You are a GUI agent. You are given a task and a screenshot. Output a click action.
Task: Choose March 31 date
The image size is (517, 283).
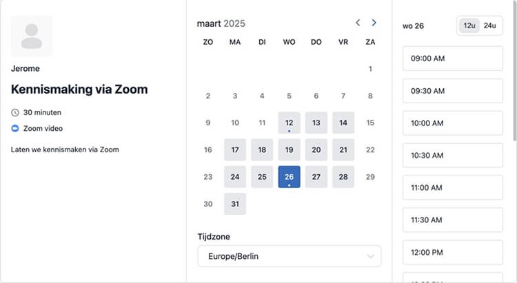pyautogui.click(x=235, y=204)
